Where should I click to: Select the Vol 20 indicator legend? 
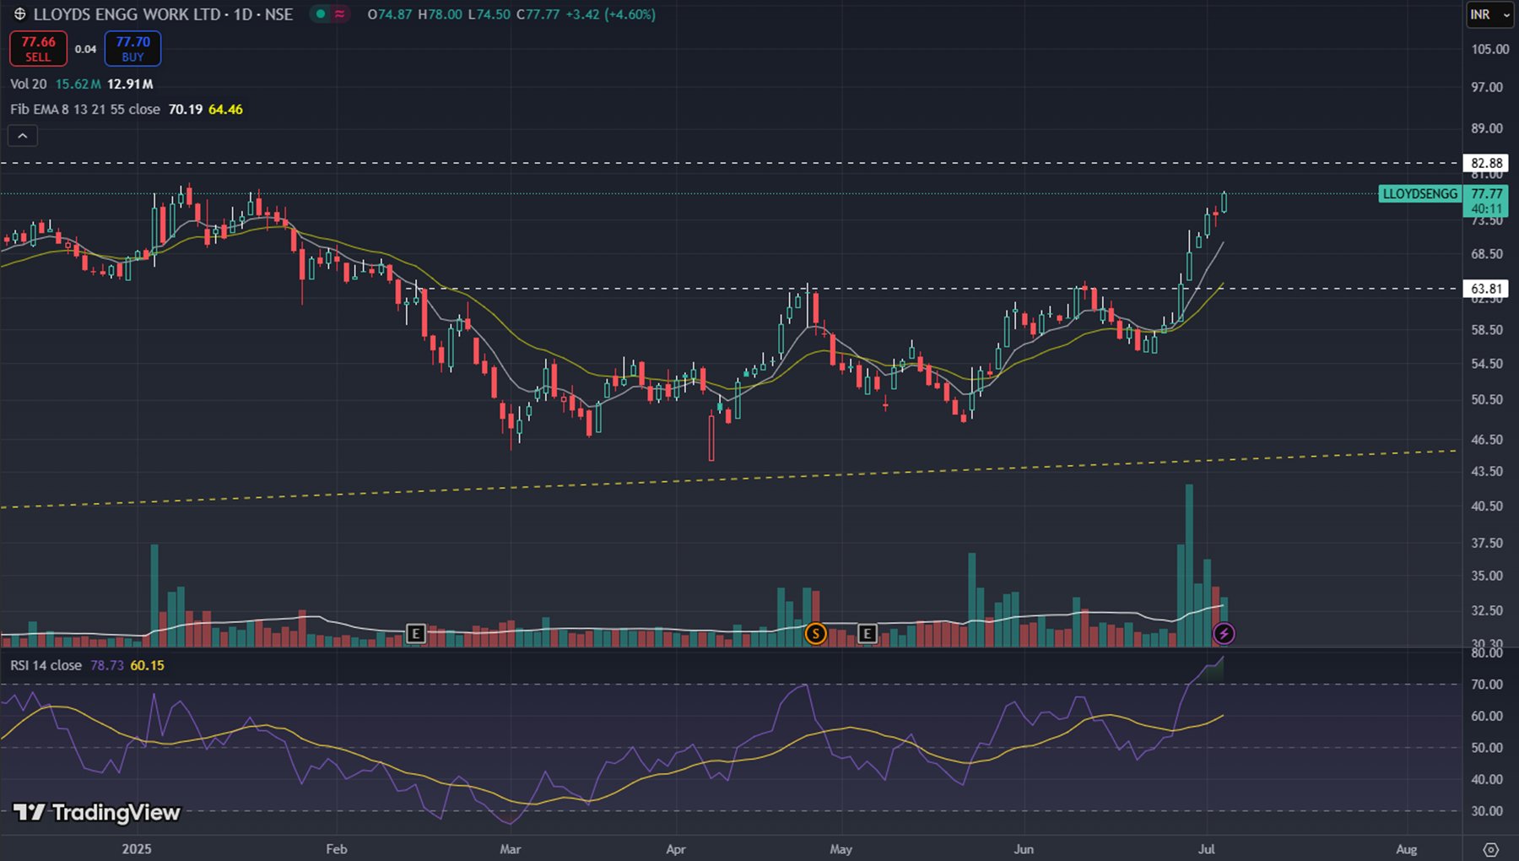pos(29,84)
